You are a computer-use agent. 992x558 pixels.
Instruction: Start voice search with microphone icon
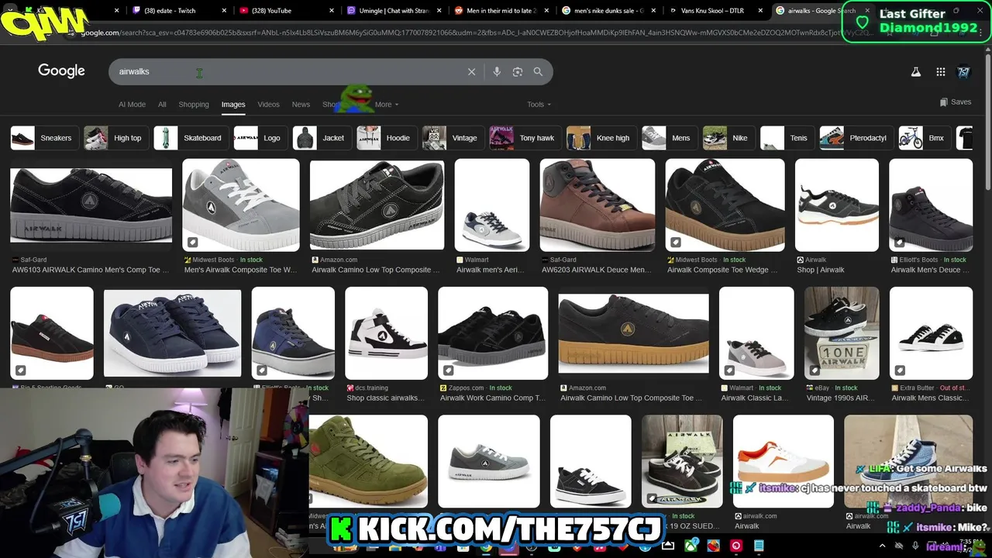(x=497, y=71)
